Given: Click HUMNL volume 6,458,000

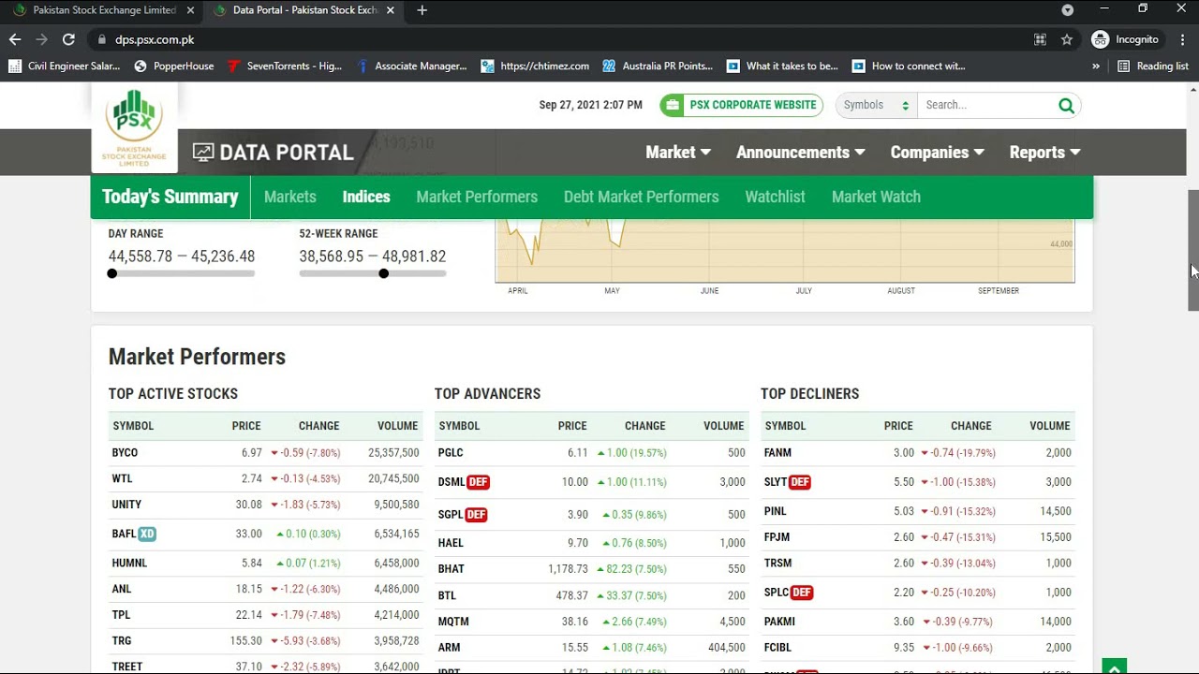Looking at the screenshot, I should point(395,564).
